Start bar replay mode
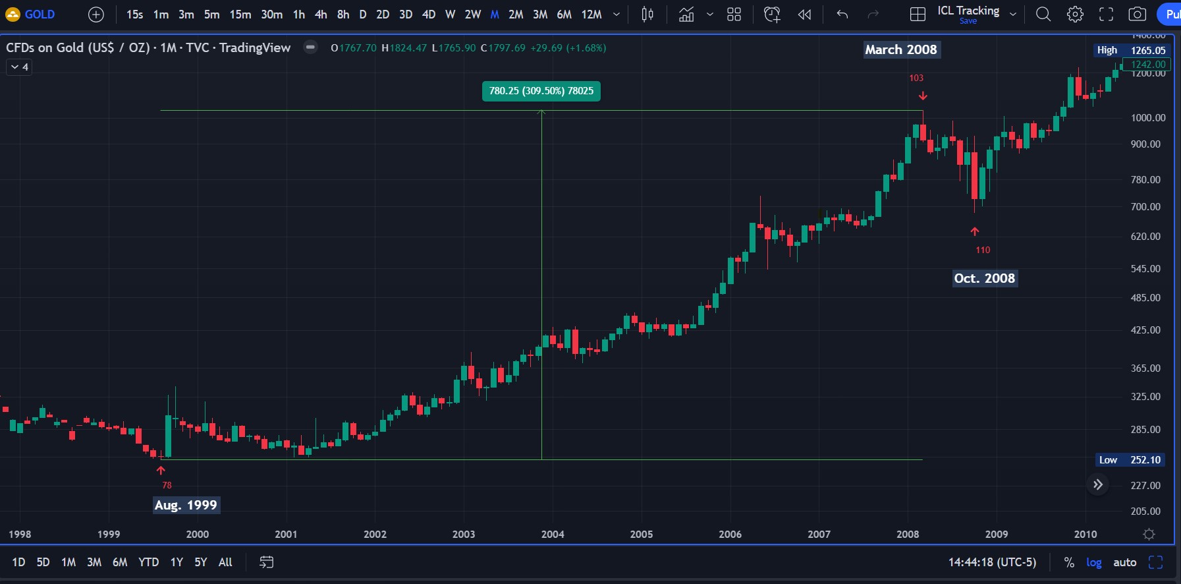1181x584 pixels. pyautogui.click(x=805, y=14)
